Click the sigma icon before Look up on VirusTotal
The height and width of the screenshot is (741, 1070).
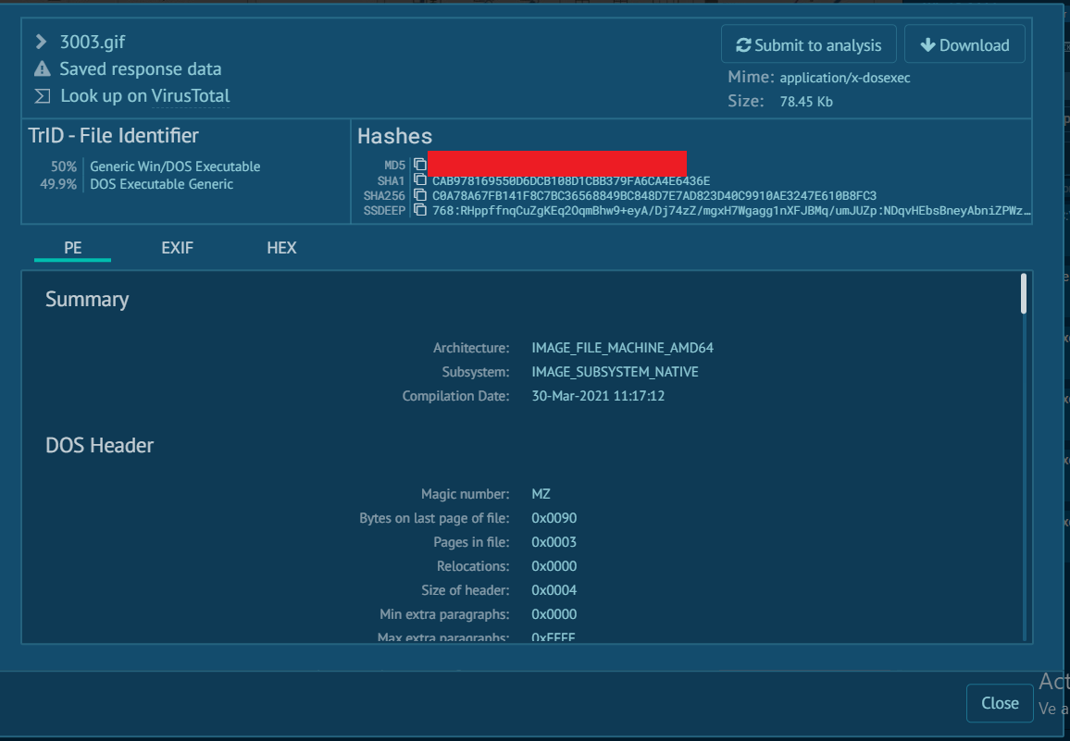coord(42,96)
